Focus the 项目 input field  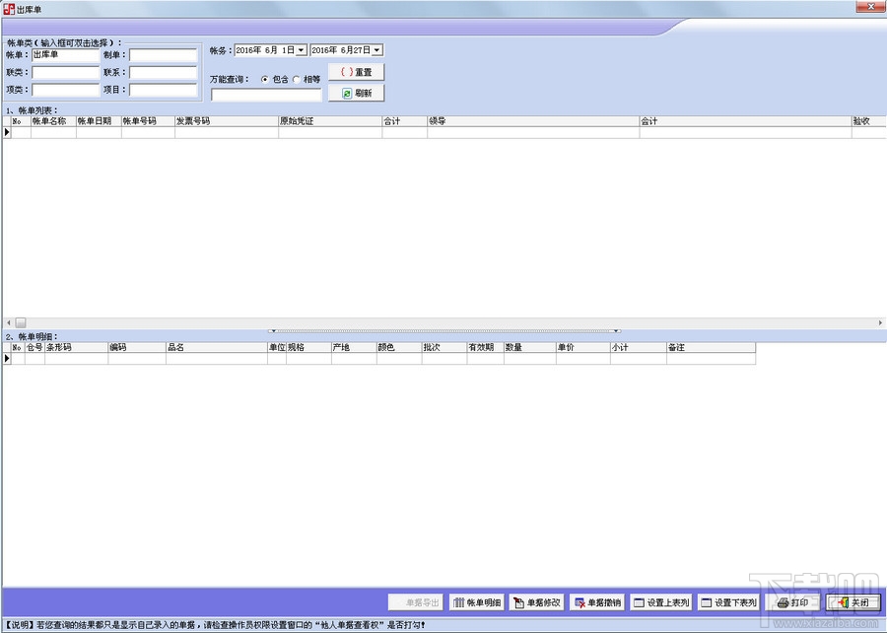pos(164,90)
